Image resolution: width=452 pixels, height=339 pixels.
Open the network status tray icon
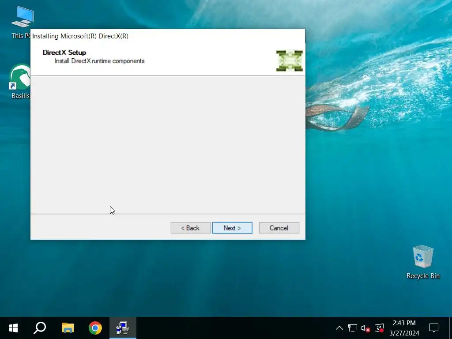(353, 328)
